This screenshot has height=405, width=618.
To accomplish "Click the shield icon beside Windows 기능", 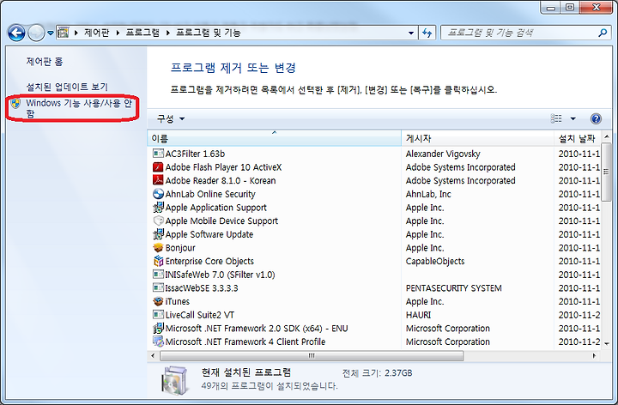I will [15, 104].
